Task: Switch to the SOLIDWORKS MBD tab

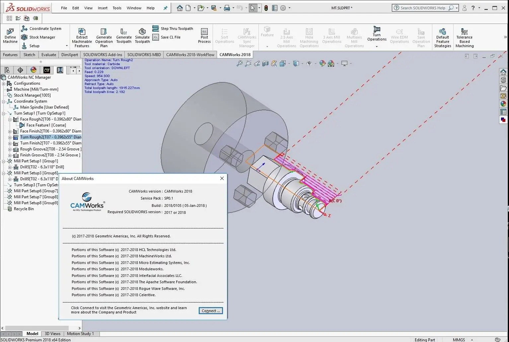Action: (x=144, y=54)
